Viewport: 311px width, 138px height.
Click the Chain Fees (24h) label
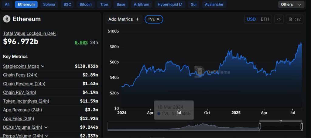(x=20, y=75)
